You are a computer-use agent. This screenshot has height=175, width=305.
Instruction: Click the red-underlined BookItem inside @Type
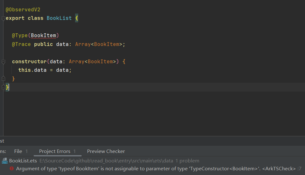click(43, 35)
